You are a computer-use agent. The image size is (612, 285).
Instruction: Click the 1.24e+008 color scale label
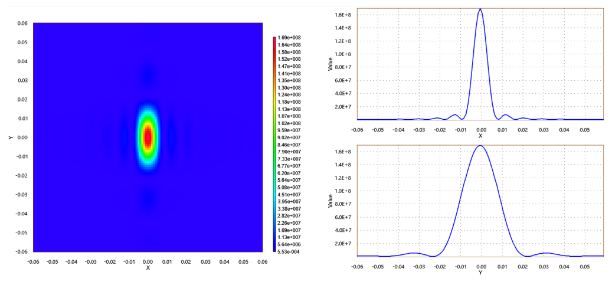[289, 95]
